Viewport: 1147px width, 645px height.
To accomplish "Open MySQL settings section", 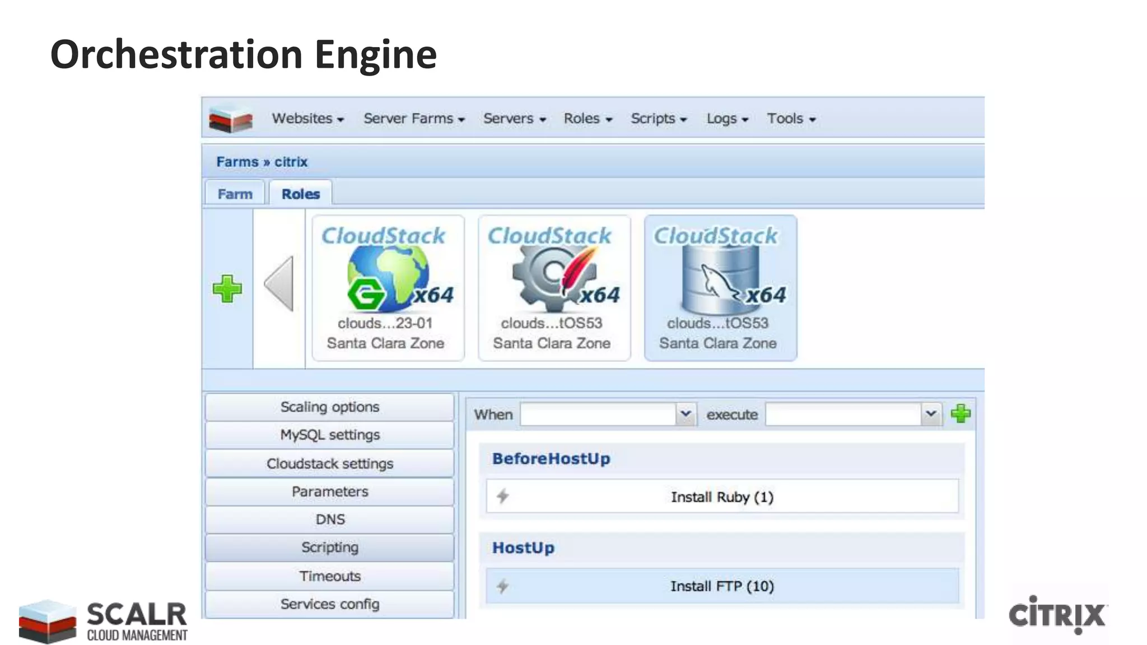I will [329, 435].
